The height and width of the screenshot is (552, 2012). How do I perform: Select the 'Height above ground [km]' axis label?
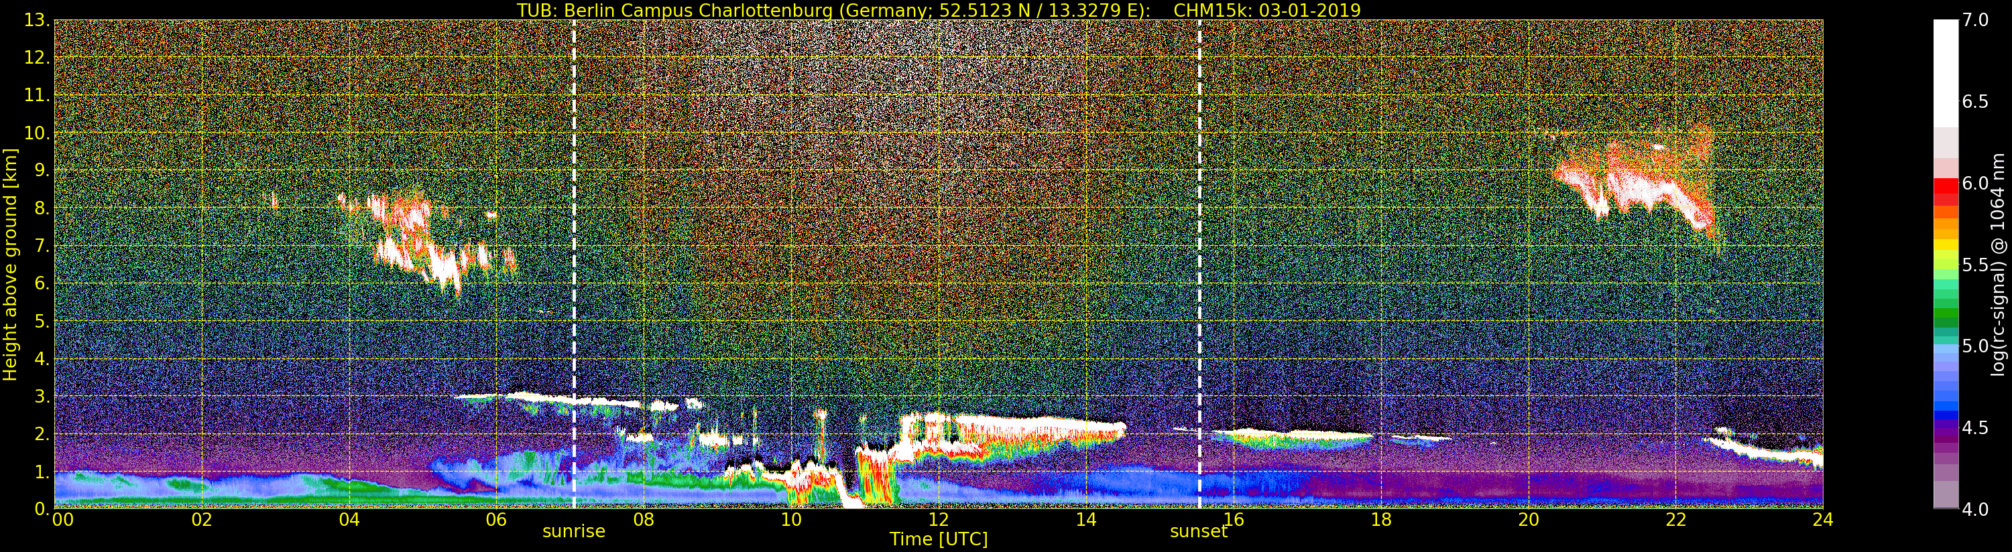pos(10,265)
